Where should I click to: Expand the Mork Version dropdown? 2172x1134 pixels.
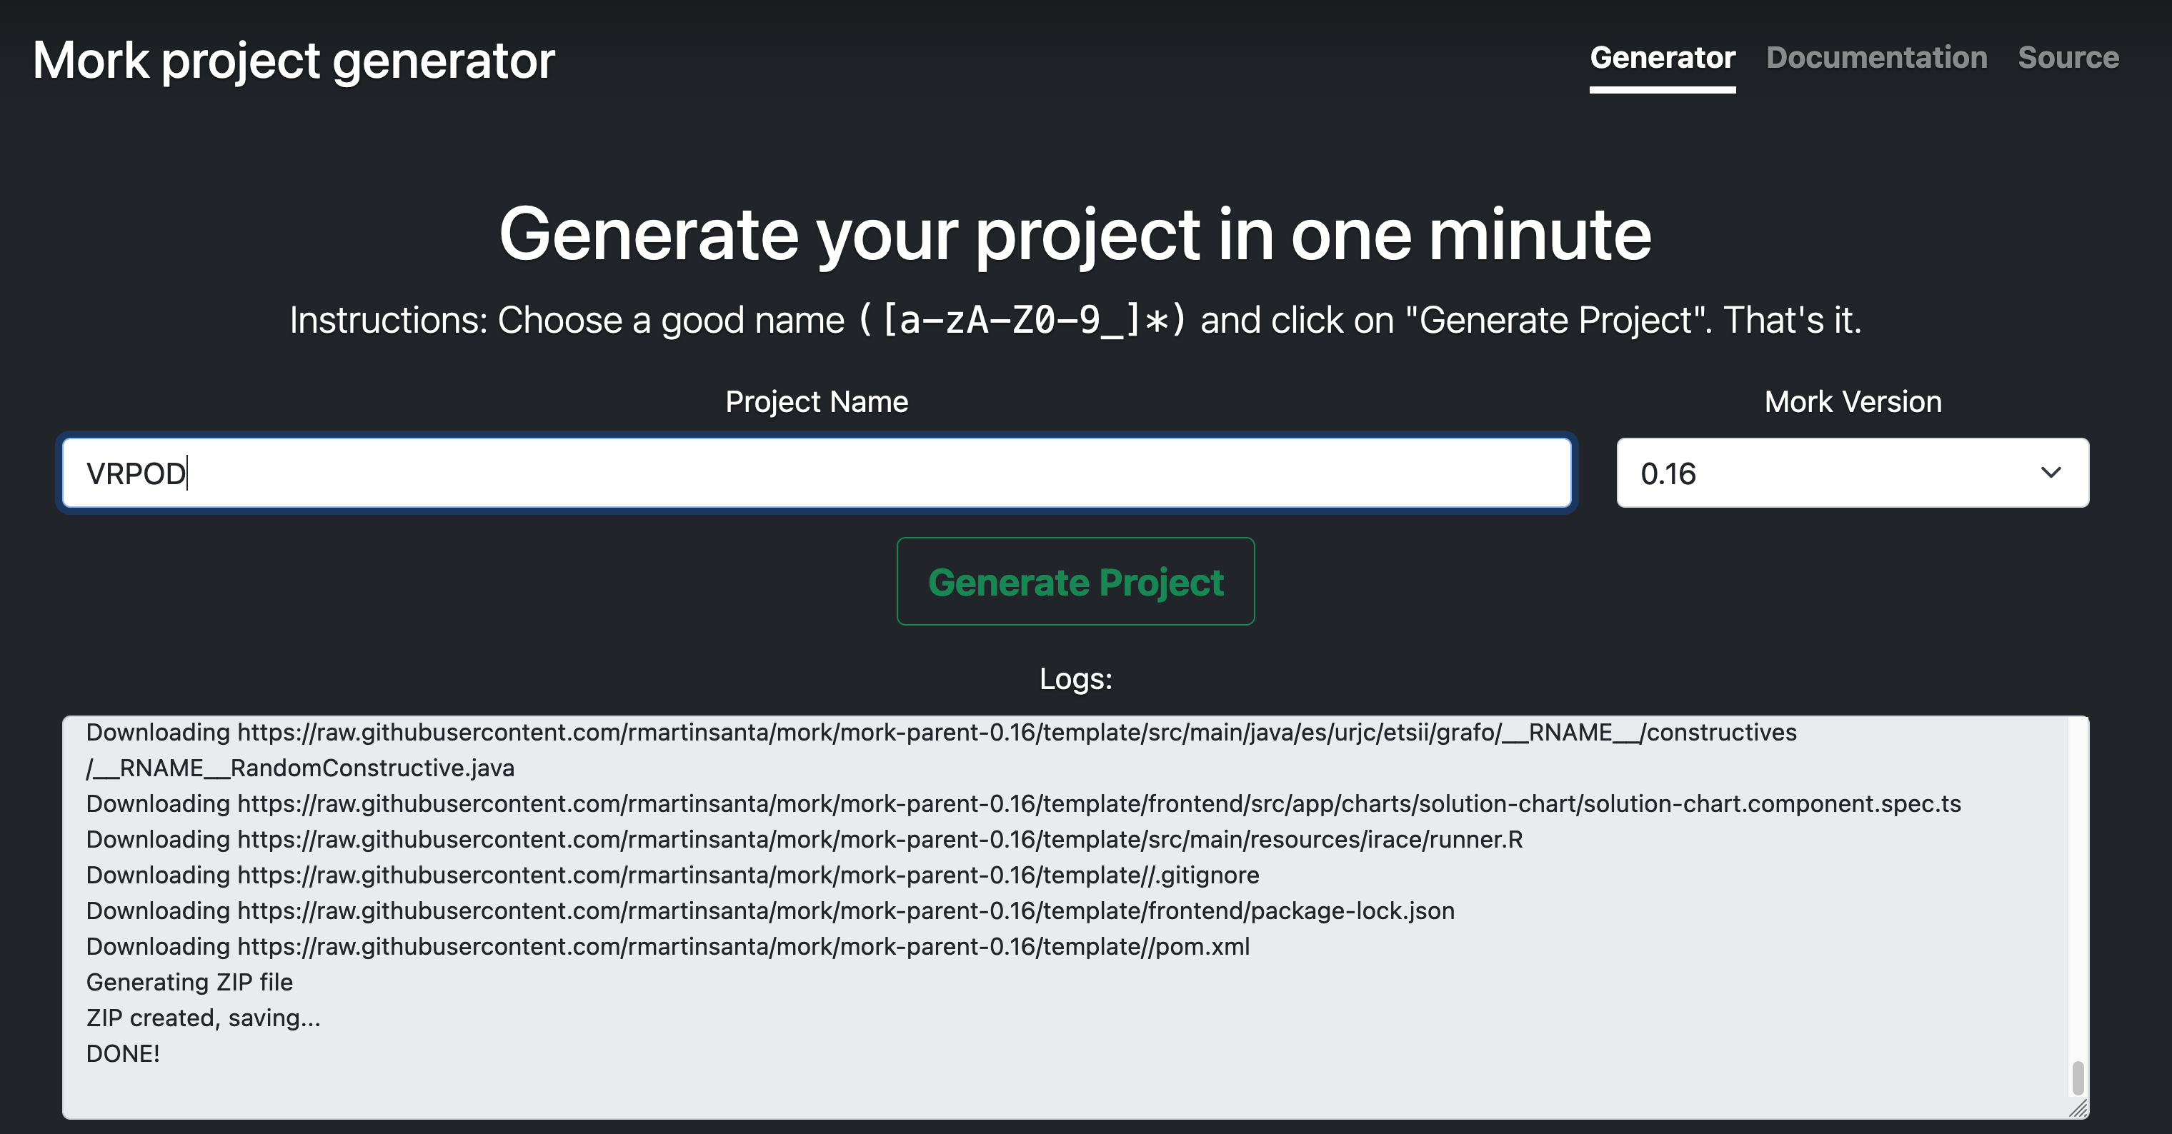tap(1853, 473)
